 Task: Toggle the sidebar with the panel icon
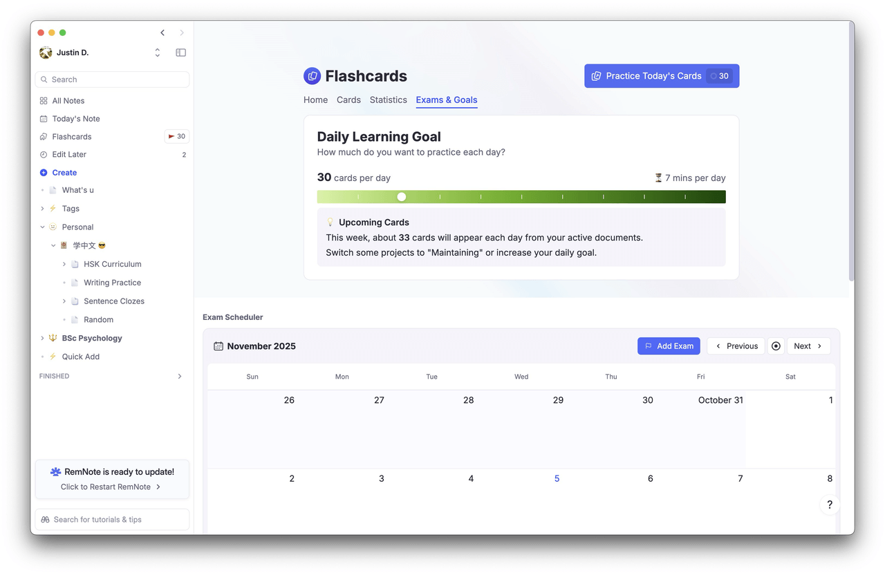point(180,53)
